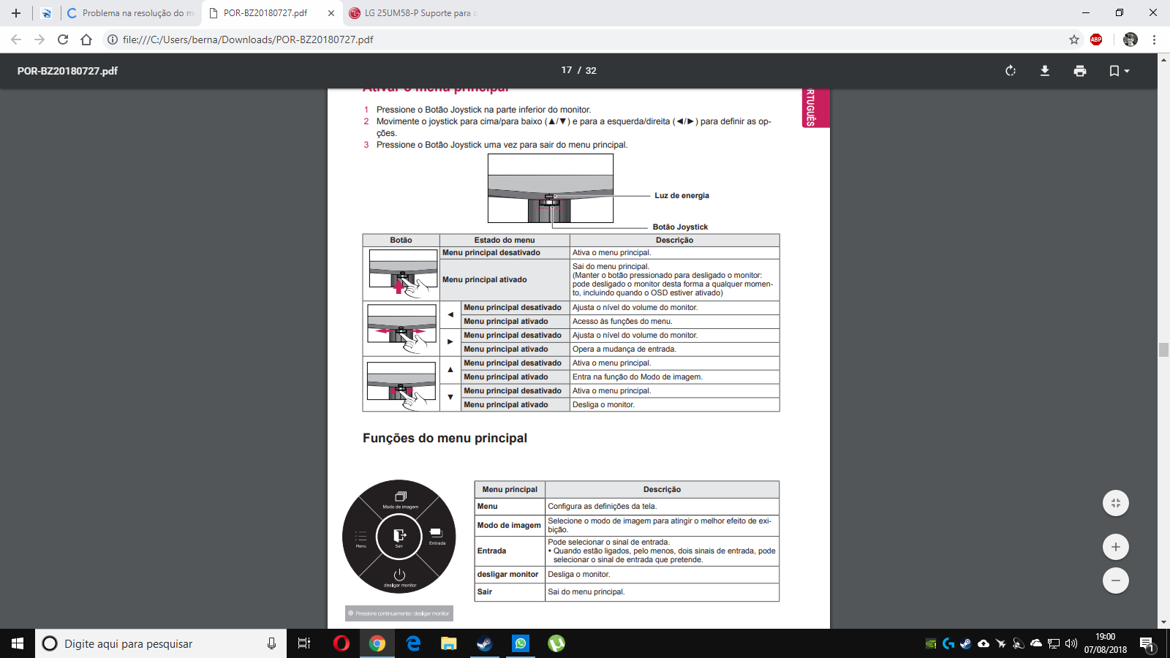Bookmark this page with the star icon
The height and width of the screenshot is (658, 1170).
tap(1074, 39)
